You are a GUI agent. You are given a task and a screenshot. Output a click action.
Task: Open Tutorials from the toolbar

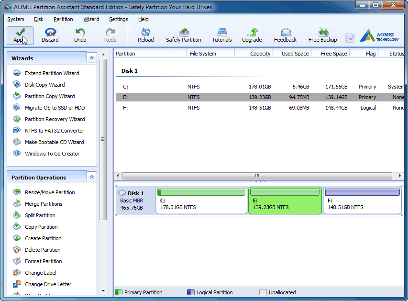click(x=221, y=36)
